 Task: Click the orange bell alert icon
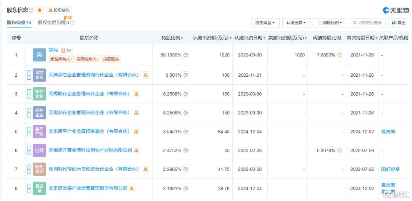pos(40,10)
